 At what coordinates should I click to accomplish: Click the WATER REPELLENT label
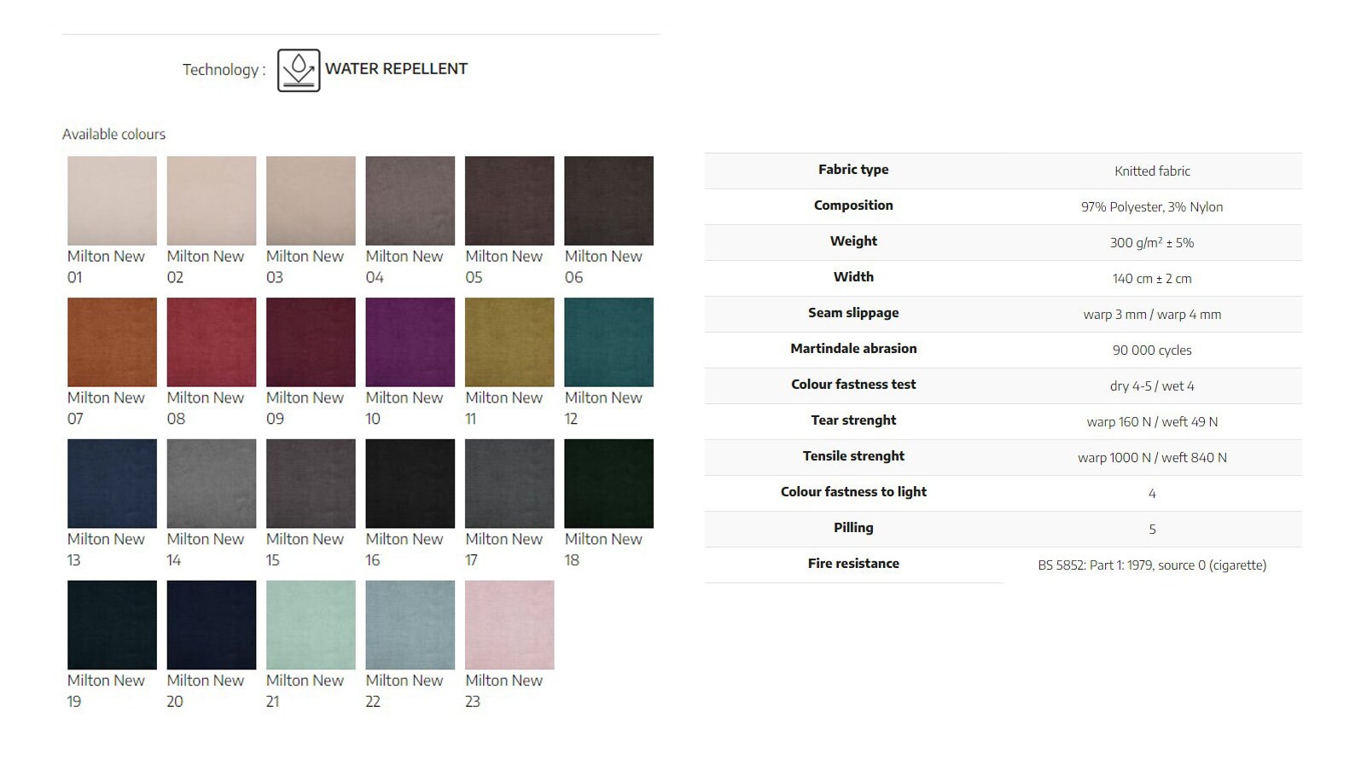click(x=396, y=69)
